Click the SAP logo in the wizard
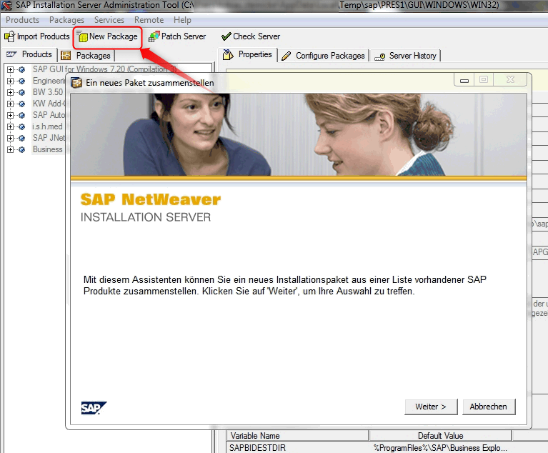The width and height of the screenshot is (548, 453). pos(94,408)
